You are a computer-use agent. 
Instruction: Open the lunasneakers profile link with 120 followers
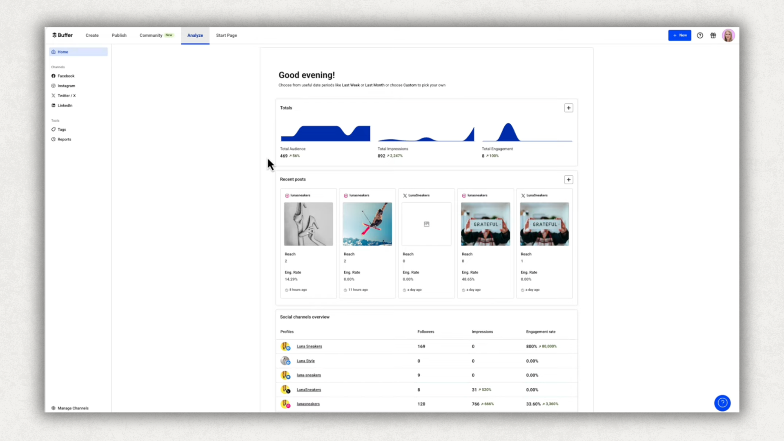coord(308,404)
